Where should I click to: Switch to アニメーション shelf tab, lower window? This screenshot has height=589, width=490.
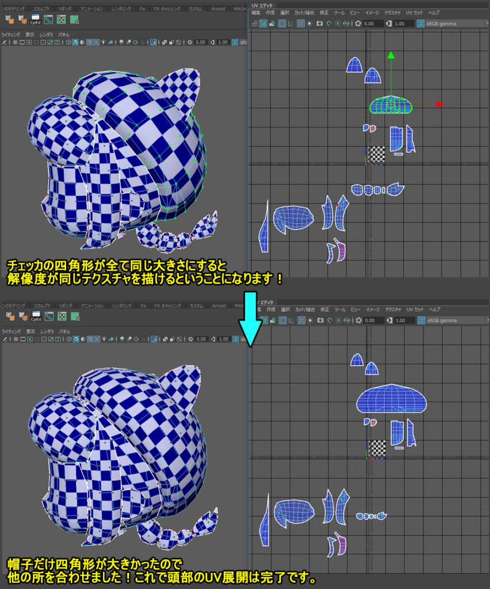click(x=92, y=305)
